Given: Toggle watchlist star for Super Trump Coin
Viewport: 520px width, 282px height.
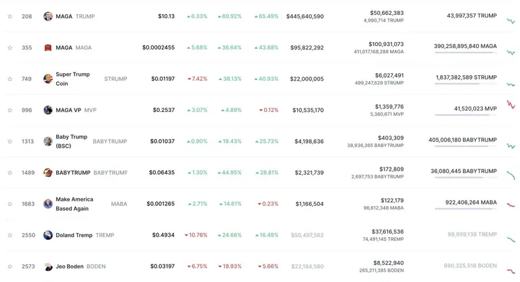Looking at the screenshot, I should 10,79.
